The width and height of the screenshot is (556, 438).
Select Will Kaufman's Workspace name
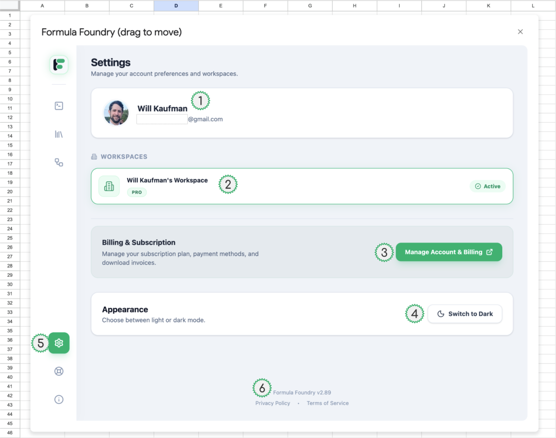tap(167, 180)
